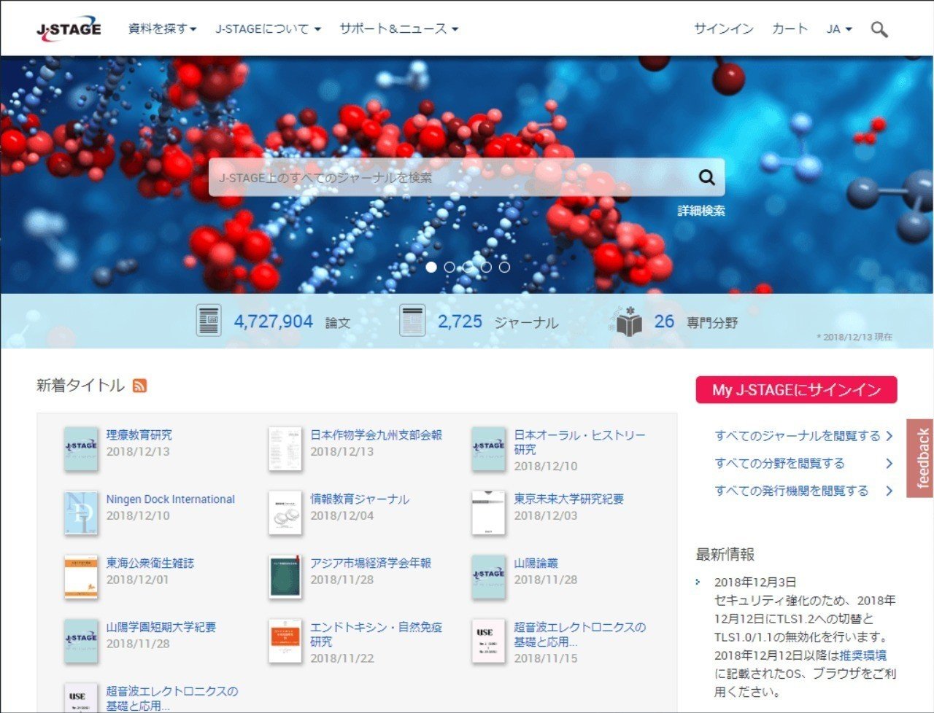
Task: Open the 東海公衆衛生雑誌 cover thumbnail
Action: click(x=80, y=577)
